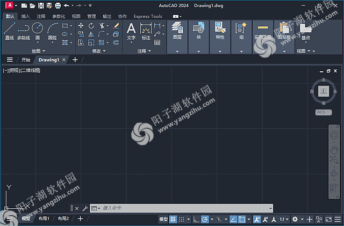Expand the 组 panel arrow
This screenshot has height=226, width=344.
(x=241, y=52)
